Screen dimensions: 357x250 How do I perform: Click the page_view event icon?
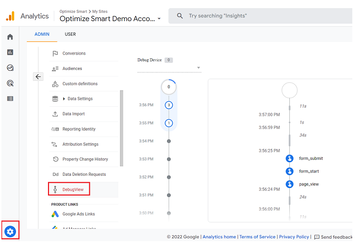tap(289, 184)
